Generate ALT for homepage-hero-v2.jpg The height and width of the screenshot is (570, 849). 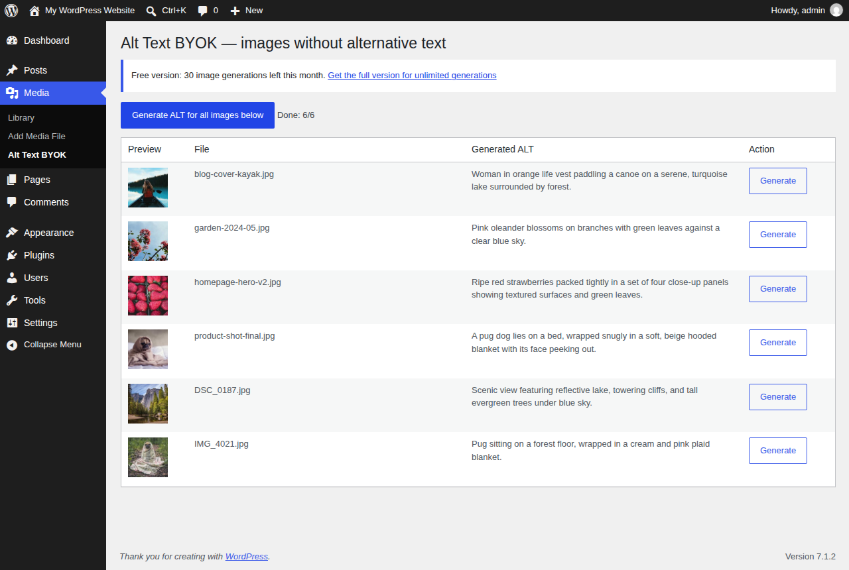click(x=778, y=289)
